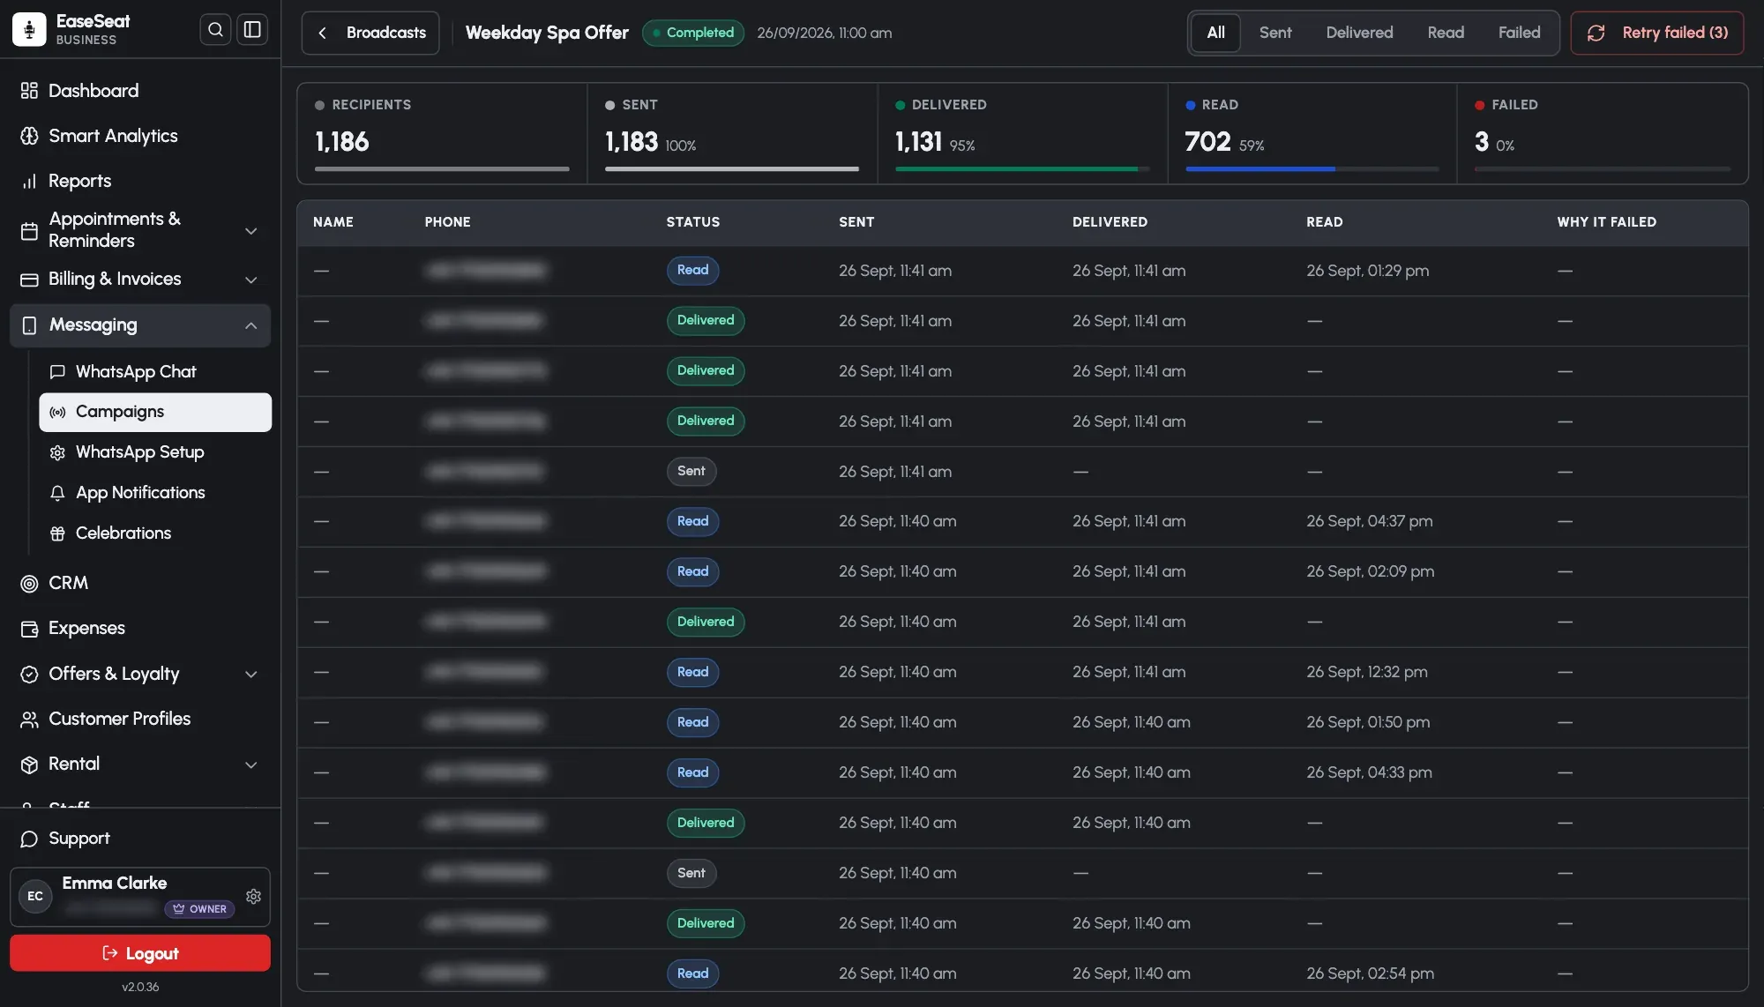
Task: Click the back chevron in Broadcasts button
Action: click(x=322, y=33)
